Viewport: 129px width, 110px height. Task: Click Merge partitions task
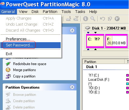pos(25,70)
